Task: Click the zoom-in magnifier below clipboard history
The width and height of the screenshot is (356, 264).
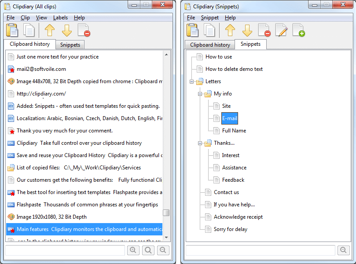Action: click(133, 250)
